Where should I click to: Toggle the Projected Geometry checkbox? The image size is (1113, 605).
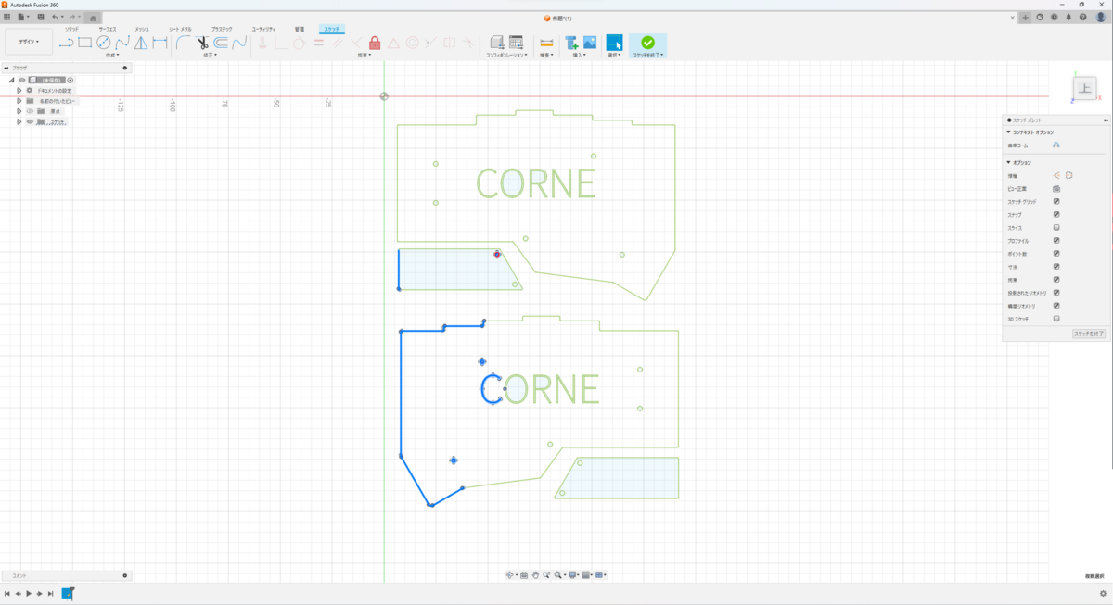pyautogui.click(x=1056, y=293)
